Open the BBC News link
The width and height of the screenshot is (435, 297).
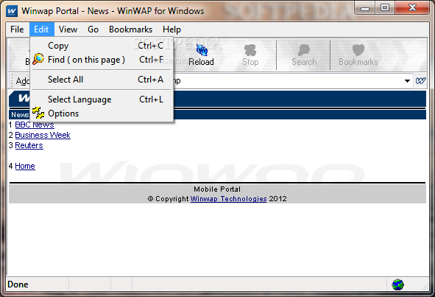pos(35,125)
